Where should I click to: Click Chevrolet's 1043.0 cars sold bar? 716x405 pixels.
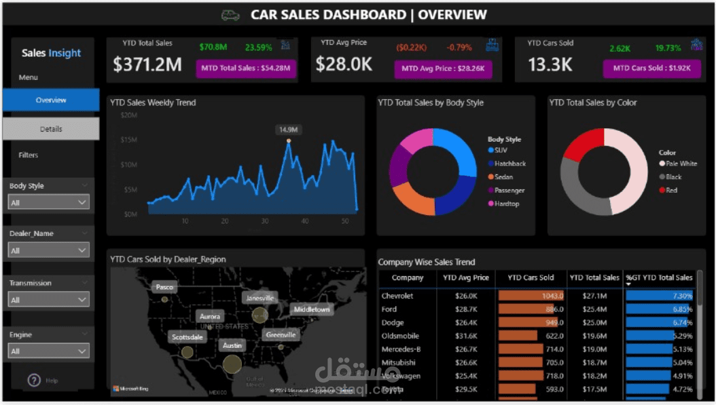point(531,296)
